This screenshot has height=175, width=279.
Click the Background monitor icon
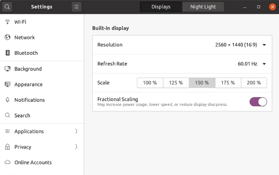tap(7, 69)
